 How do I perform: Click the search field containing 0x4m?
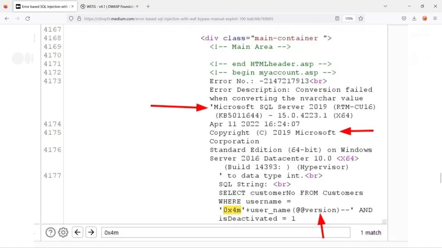[226, 232]
